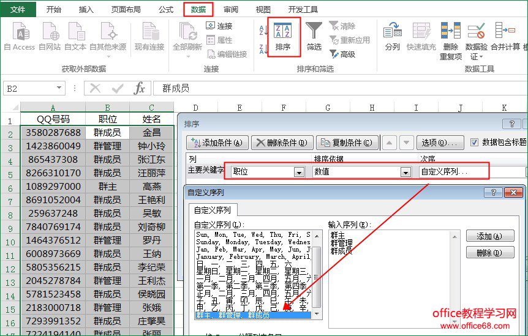Screen dimensions: 528x336
Task: Switch to the Review (审阅) tab
Action: tap(231, 9)
